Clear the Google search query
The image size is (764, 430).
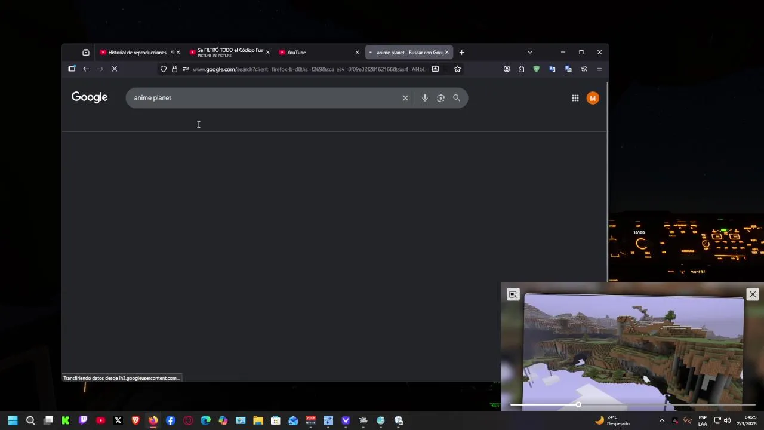[x=405, y=98]
